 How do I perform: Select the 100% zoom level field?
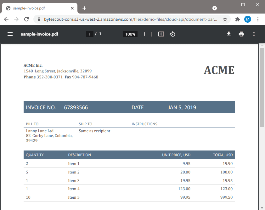click(x=130, y=34)
